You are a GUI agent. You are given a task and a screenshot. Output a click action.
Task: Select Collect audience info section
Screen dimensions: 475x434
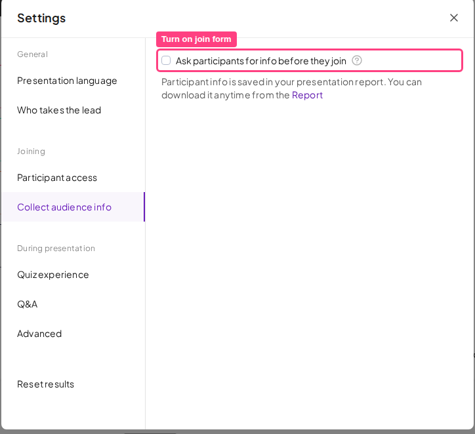(73, 207)
